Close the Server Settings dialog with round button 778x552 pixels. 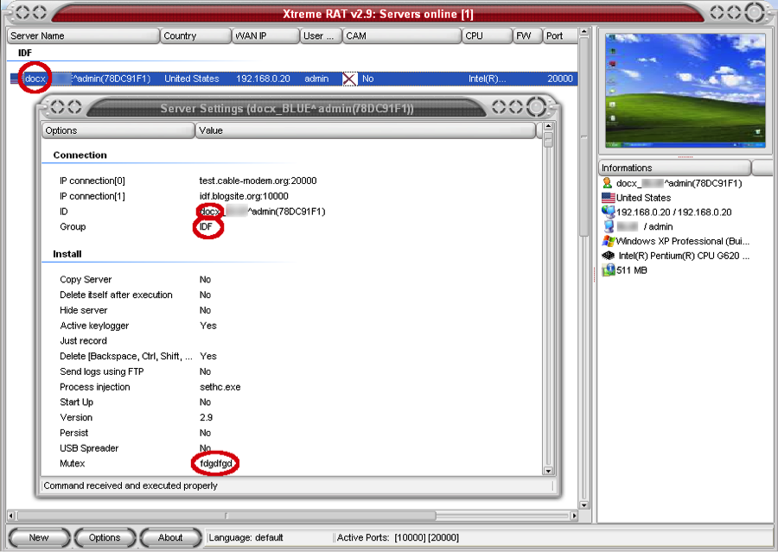coord(536,106)
